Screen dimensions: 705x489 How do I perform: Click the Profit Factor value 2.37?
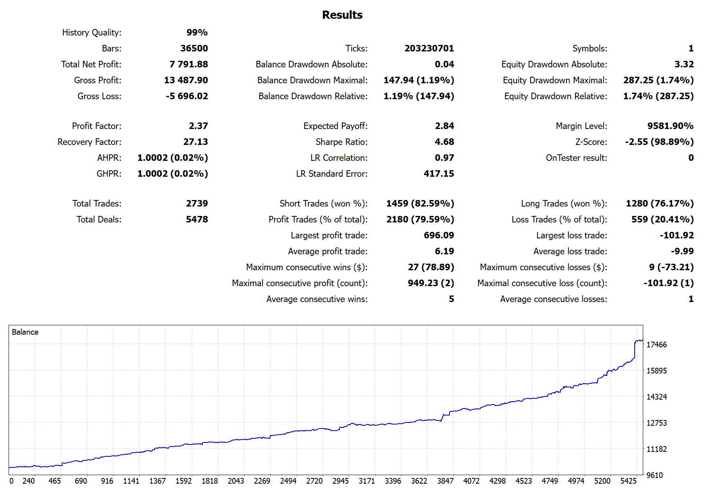[x=198, y=126]
